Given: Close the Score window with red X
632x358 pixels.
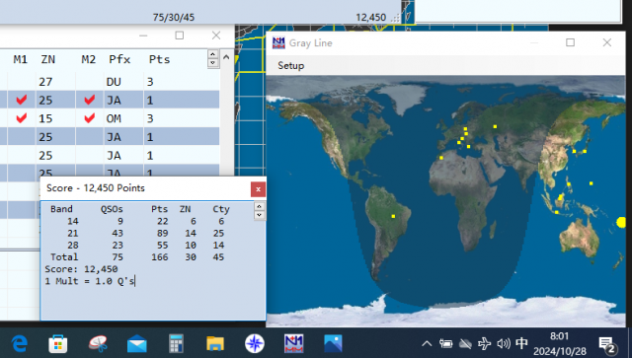Looking at the screenshot, I should coord(258,189).
